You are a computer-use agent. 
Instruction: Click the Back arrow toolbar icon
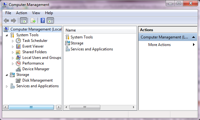(6, 20)
